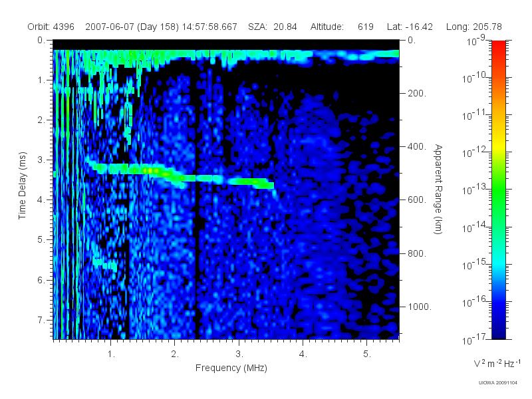Click the 'Time Delay (ms)' axis label
Screen dimensions: 532x399
[22, 186]
